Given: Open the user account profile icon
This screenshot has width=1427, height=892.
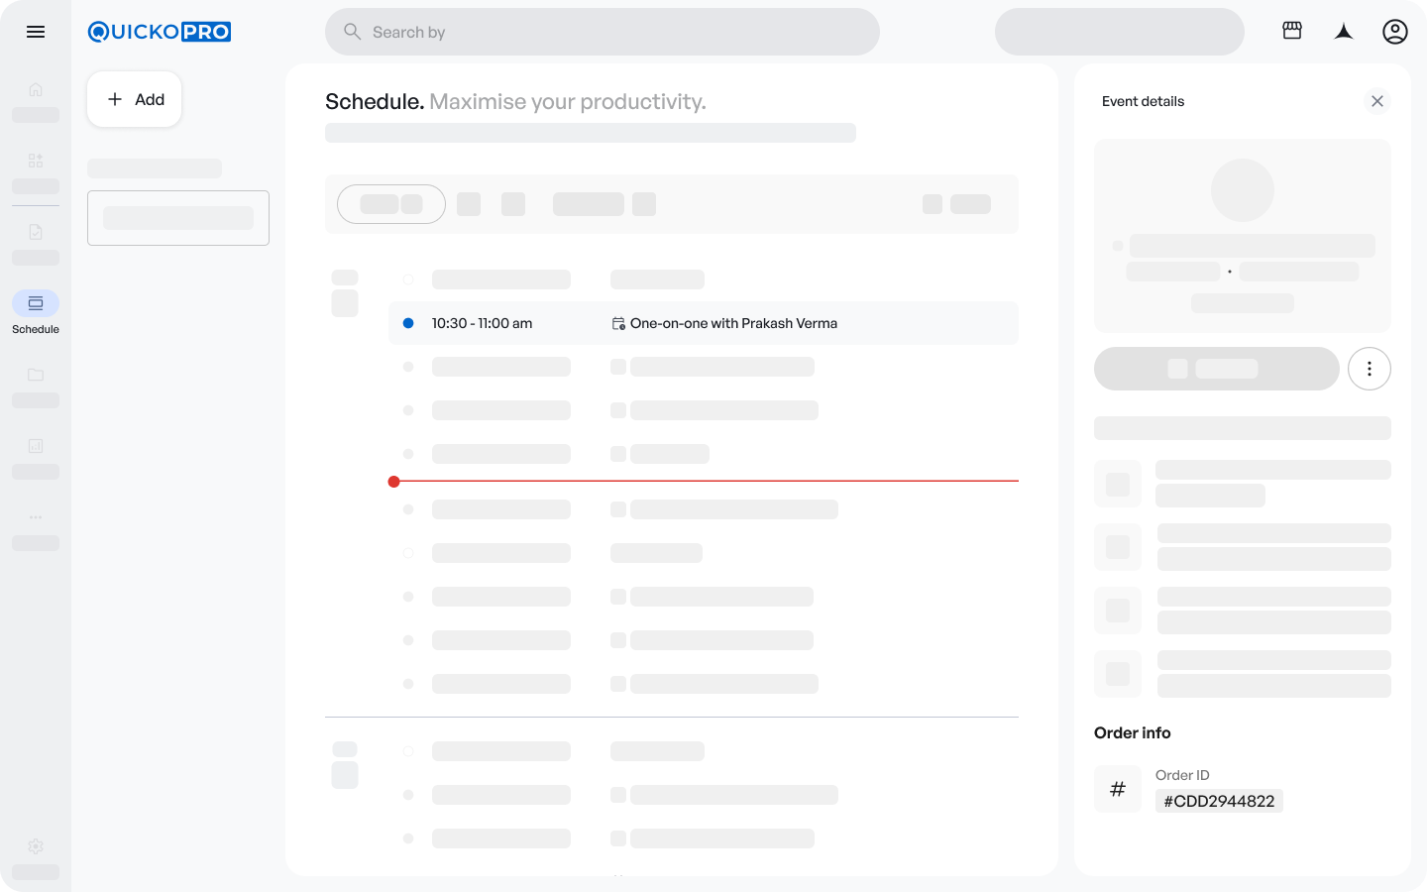Looking at the screenshot, I should point(1394,32).
